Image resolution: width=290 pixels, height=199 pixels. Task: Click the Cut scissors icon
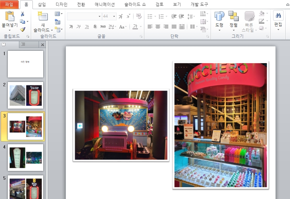pyautogui.click(x=22, y=14)
